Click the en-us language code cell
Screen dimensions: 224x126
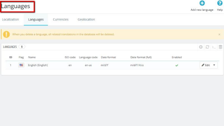(x=88, y=65)
